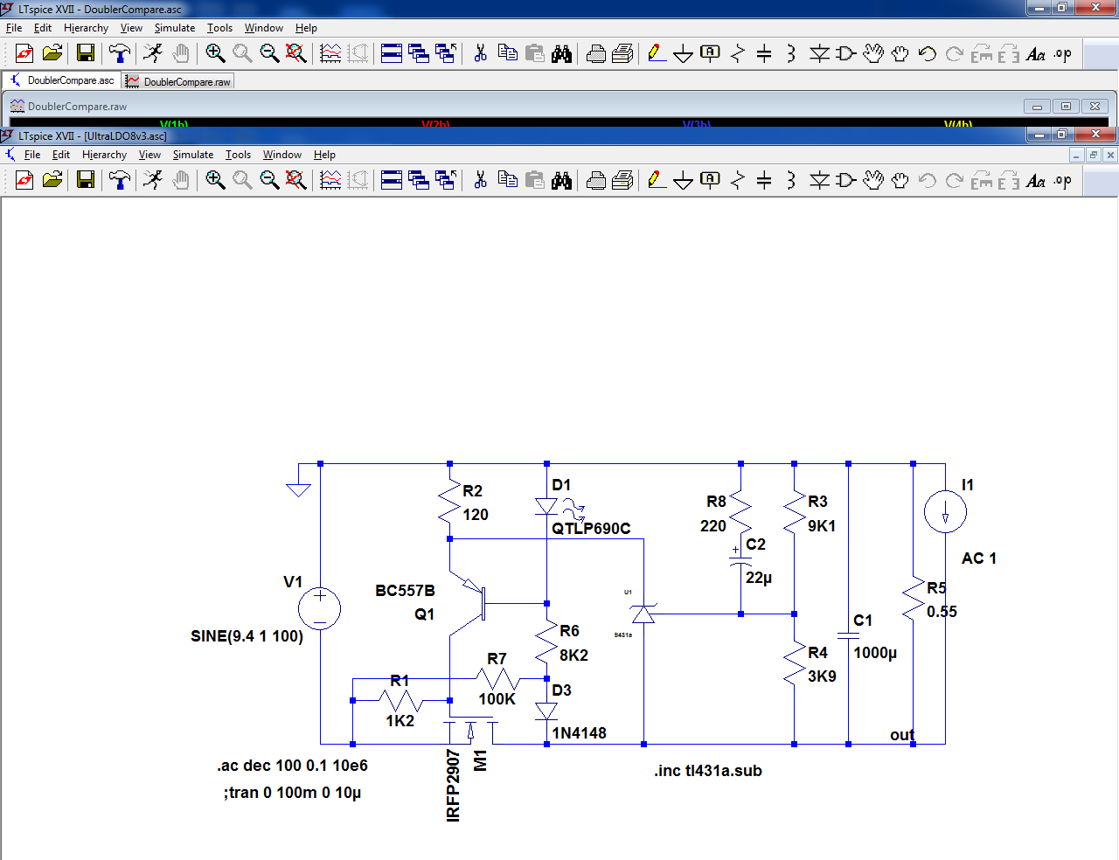This screenshot has height=860, width=1119.
Task: Click Find binoculars icon in UltraLDO8v3 toolbar
Action: pos(561,180)
